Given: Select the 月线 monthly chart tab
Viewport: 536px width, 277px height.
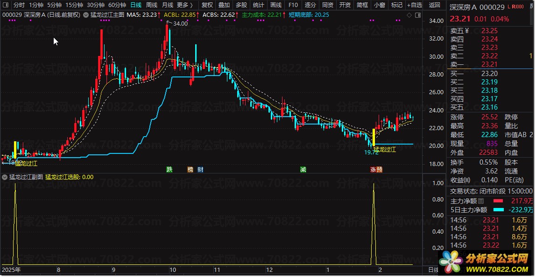Looking at the screenshot, I should [168, 5].
